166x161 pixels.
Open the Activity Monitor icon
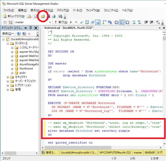coord(60,16)
